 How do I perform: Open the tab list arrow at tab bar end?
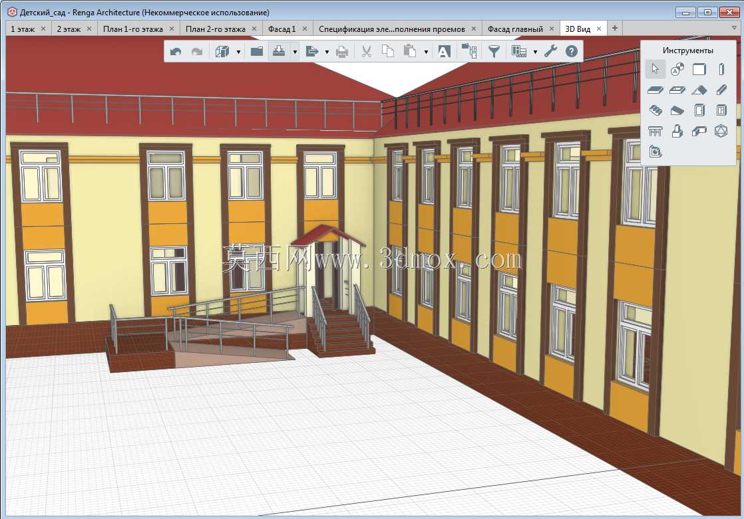click(734, 29)
